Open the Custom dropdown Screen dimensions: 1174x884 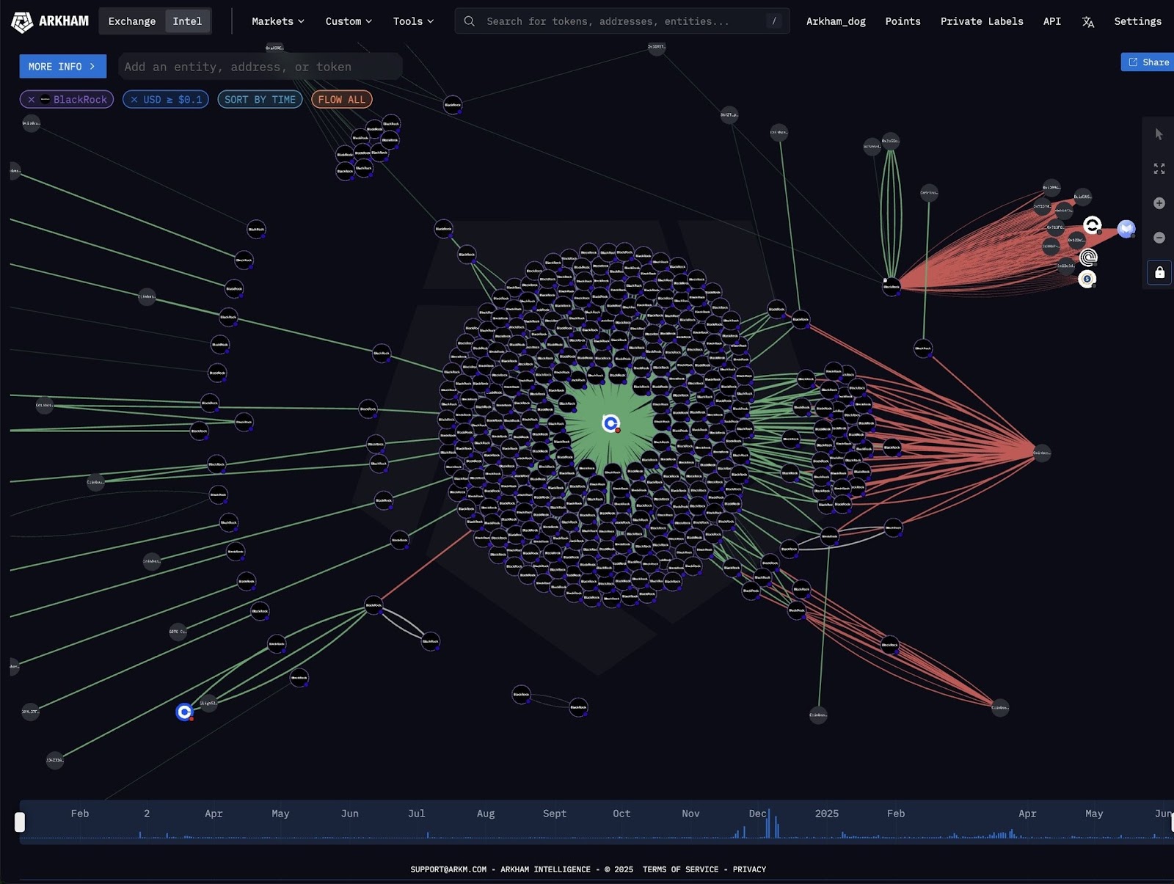pyautogui.click(x=349, y=21)
